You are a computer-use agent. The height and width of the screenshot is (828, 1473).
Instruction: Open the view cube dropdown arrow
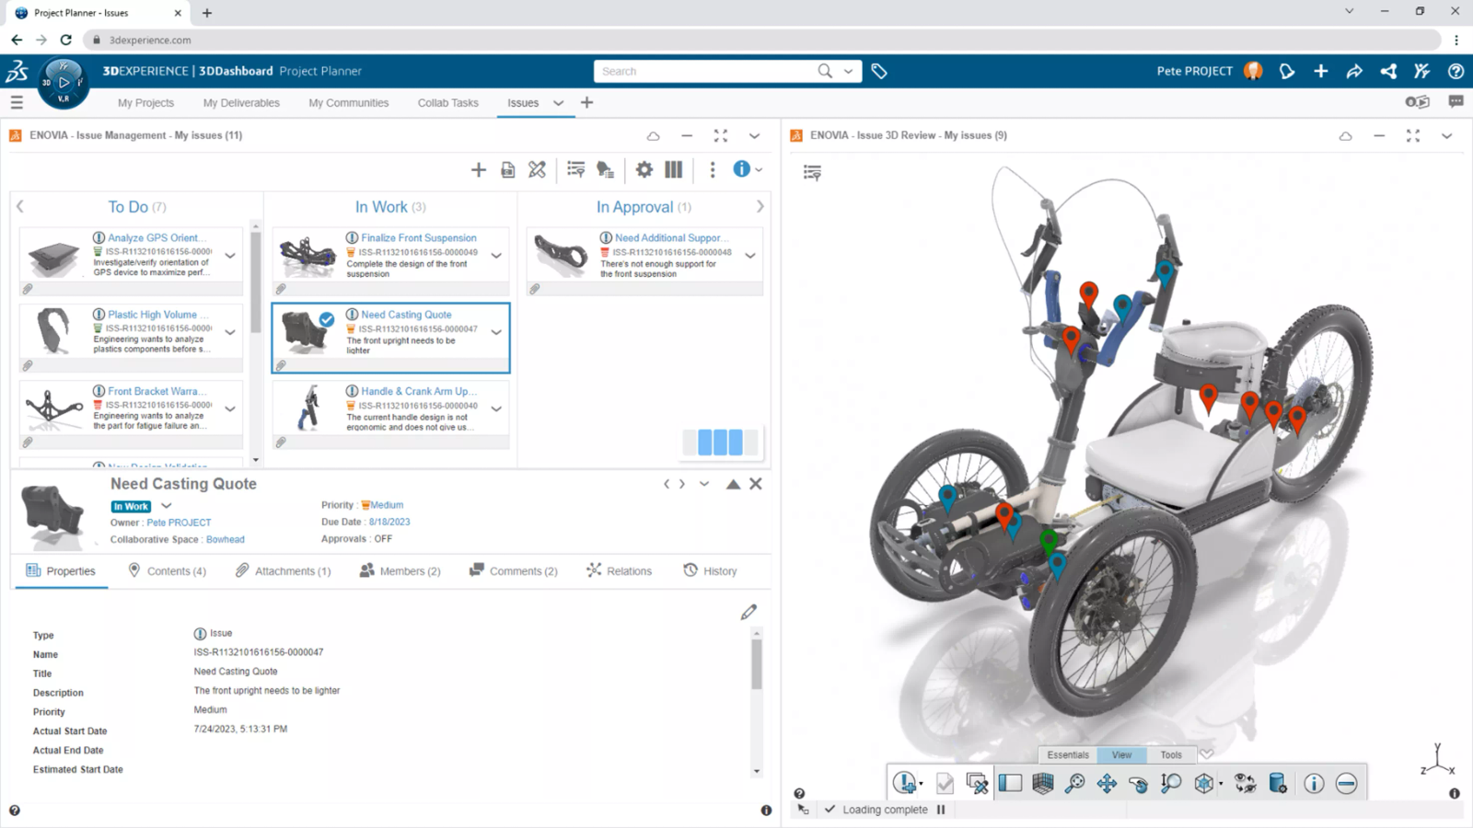click(x=1221, y=784)
